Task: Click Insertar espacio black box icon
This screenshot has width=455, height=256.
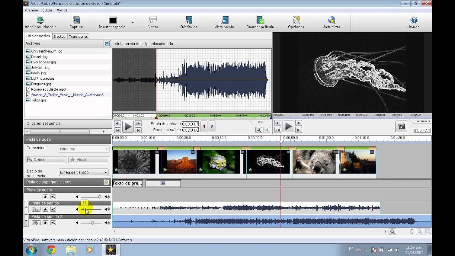Action: tap(112, 21)
